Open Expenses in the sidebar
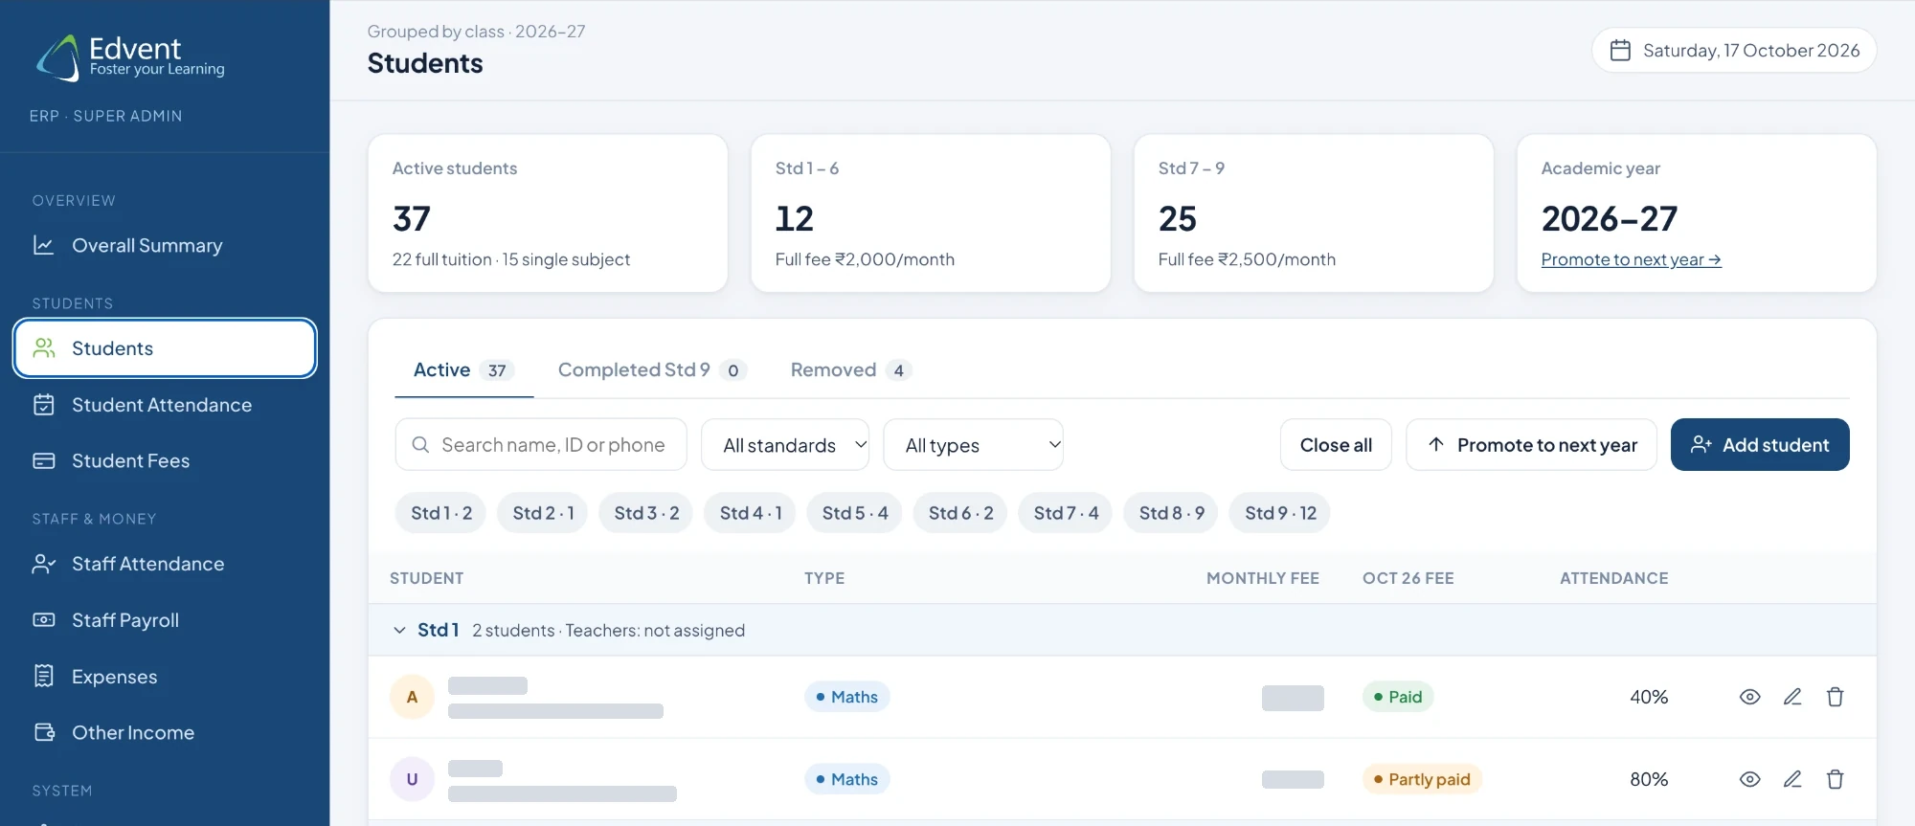1915x826 pixels. click(165, 677)
